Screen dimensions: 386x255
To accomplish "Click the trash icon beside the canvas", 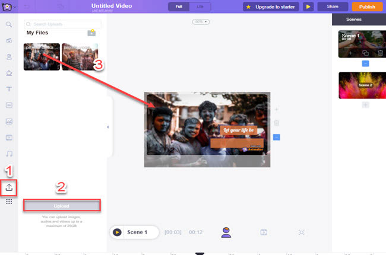I will (x=277, y=123).
